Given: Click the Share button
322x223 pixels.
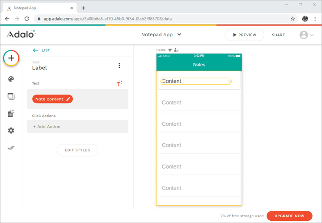Looking at the screenshot, I should [278, 35].
